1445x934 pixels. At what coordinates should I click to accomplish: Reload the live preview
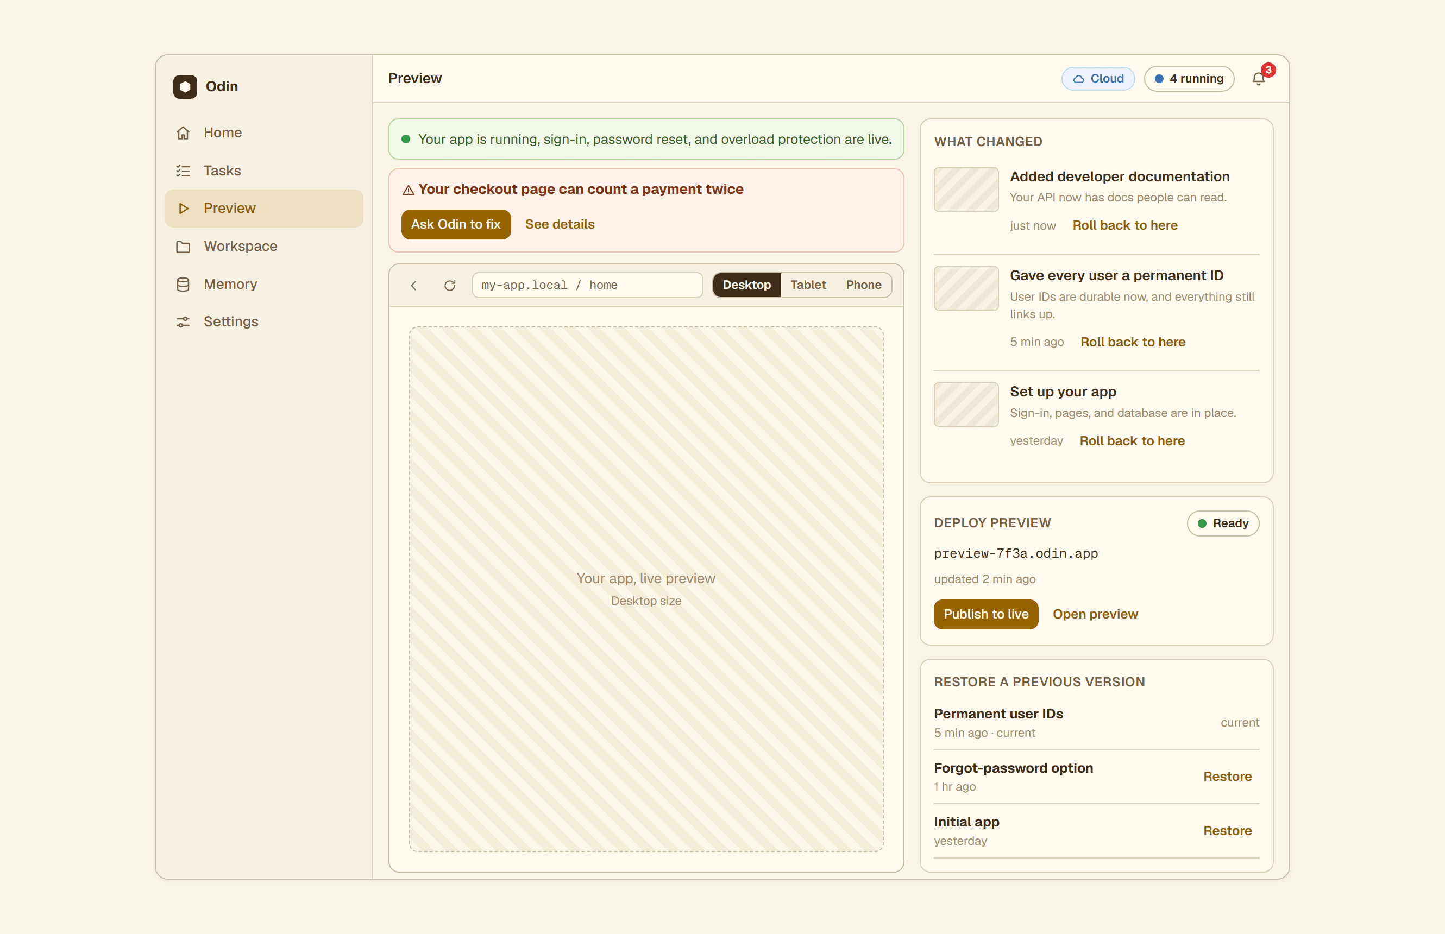pos(449,285)
